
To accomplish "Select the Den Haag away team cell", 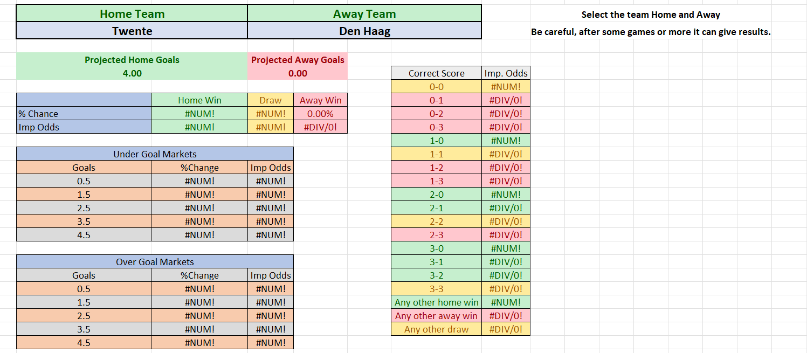I will [x=364, y=31].
